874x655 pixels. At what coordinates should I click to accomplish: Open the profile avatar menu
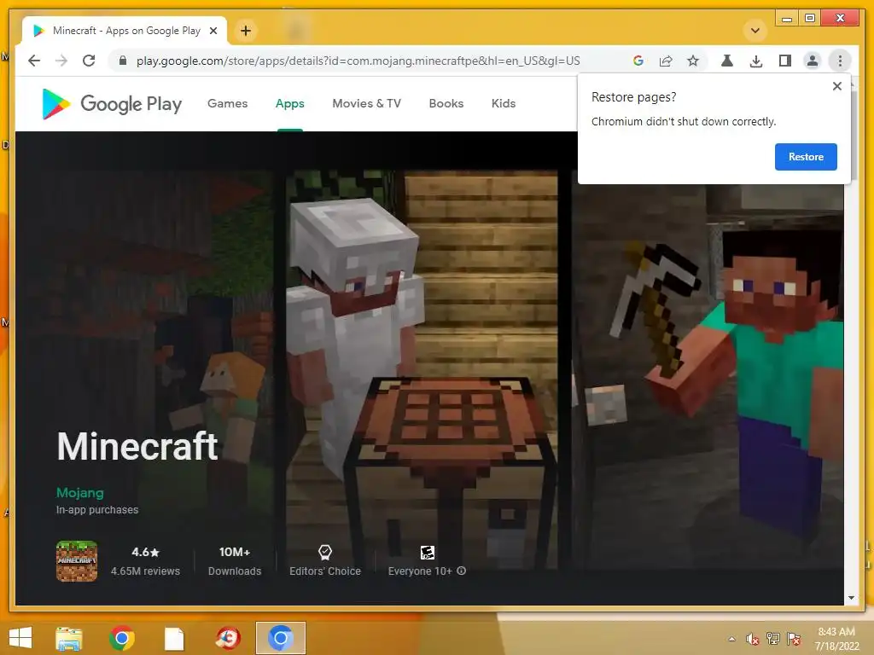tap(813, 61)
